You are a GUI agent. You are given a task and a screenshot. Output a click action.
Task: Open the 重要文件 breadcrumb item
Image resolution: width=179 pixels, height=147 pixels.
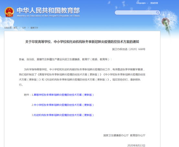coord(34,28)
